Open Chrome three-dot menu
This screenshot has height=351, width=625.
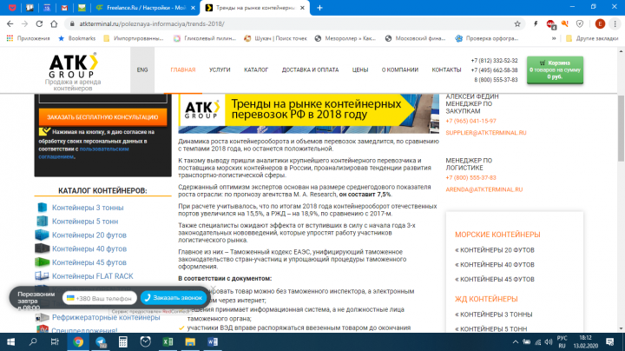pyautogui.click(x=615, y=24)
